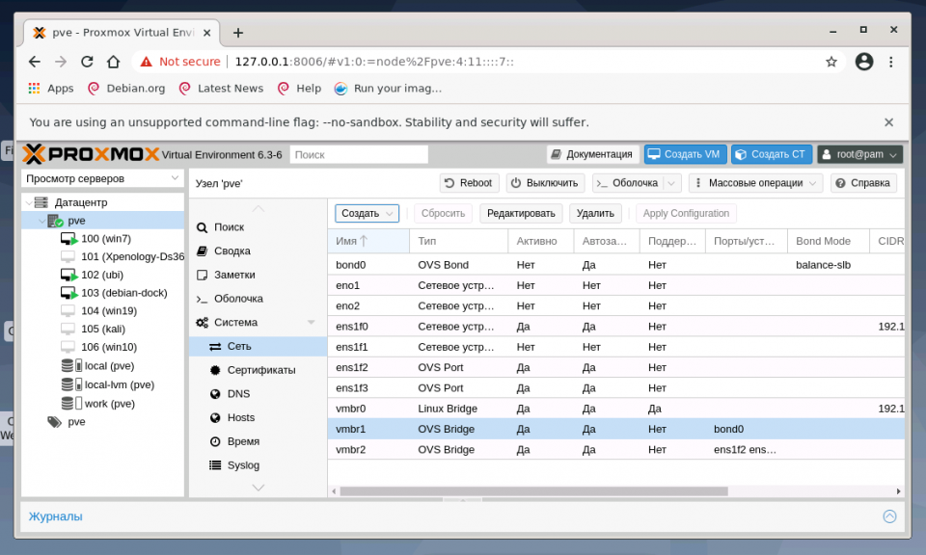Click the Reboot button
926x555 pixels.
pyautogui.click(x=469, y=183)
